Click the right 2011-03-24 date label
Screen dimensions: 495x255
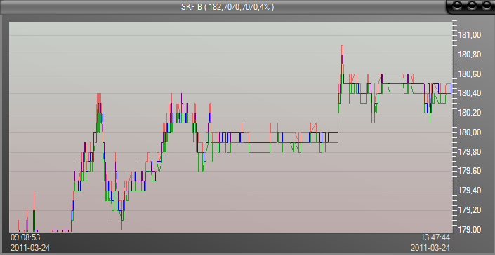pos(430,247)
